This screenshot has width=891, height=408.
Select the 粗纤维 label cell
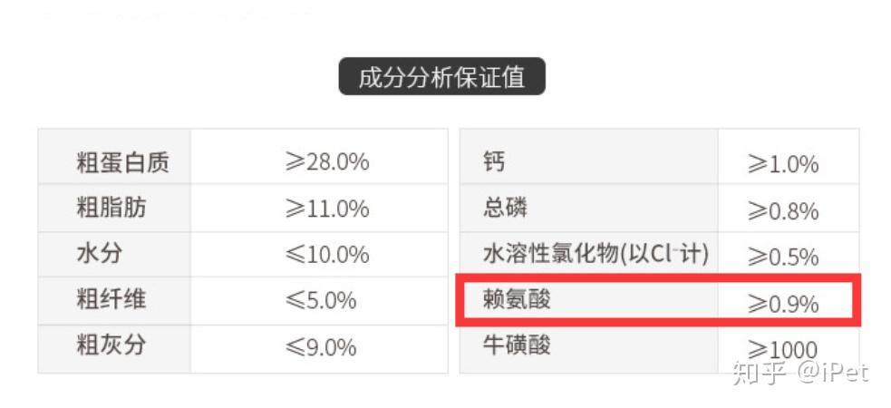coord(111,300)
